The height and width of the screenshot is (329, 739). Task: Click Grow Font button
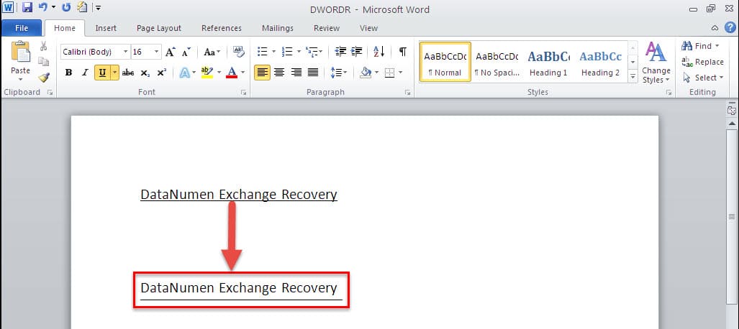[x=170, y=52]
